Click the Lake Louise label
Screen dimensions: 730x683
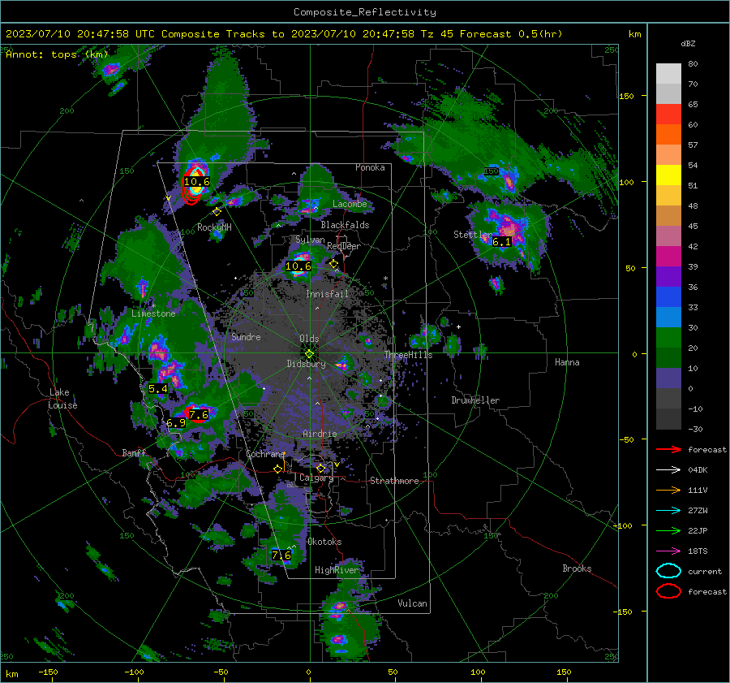click(62, 399)
